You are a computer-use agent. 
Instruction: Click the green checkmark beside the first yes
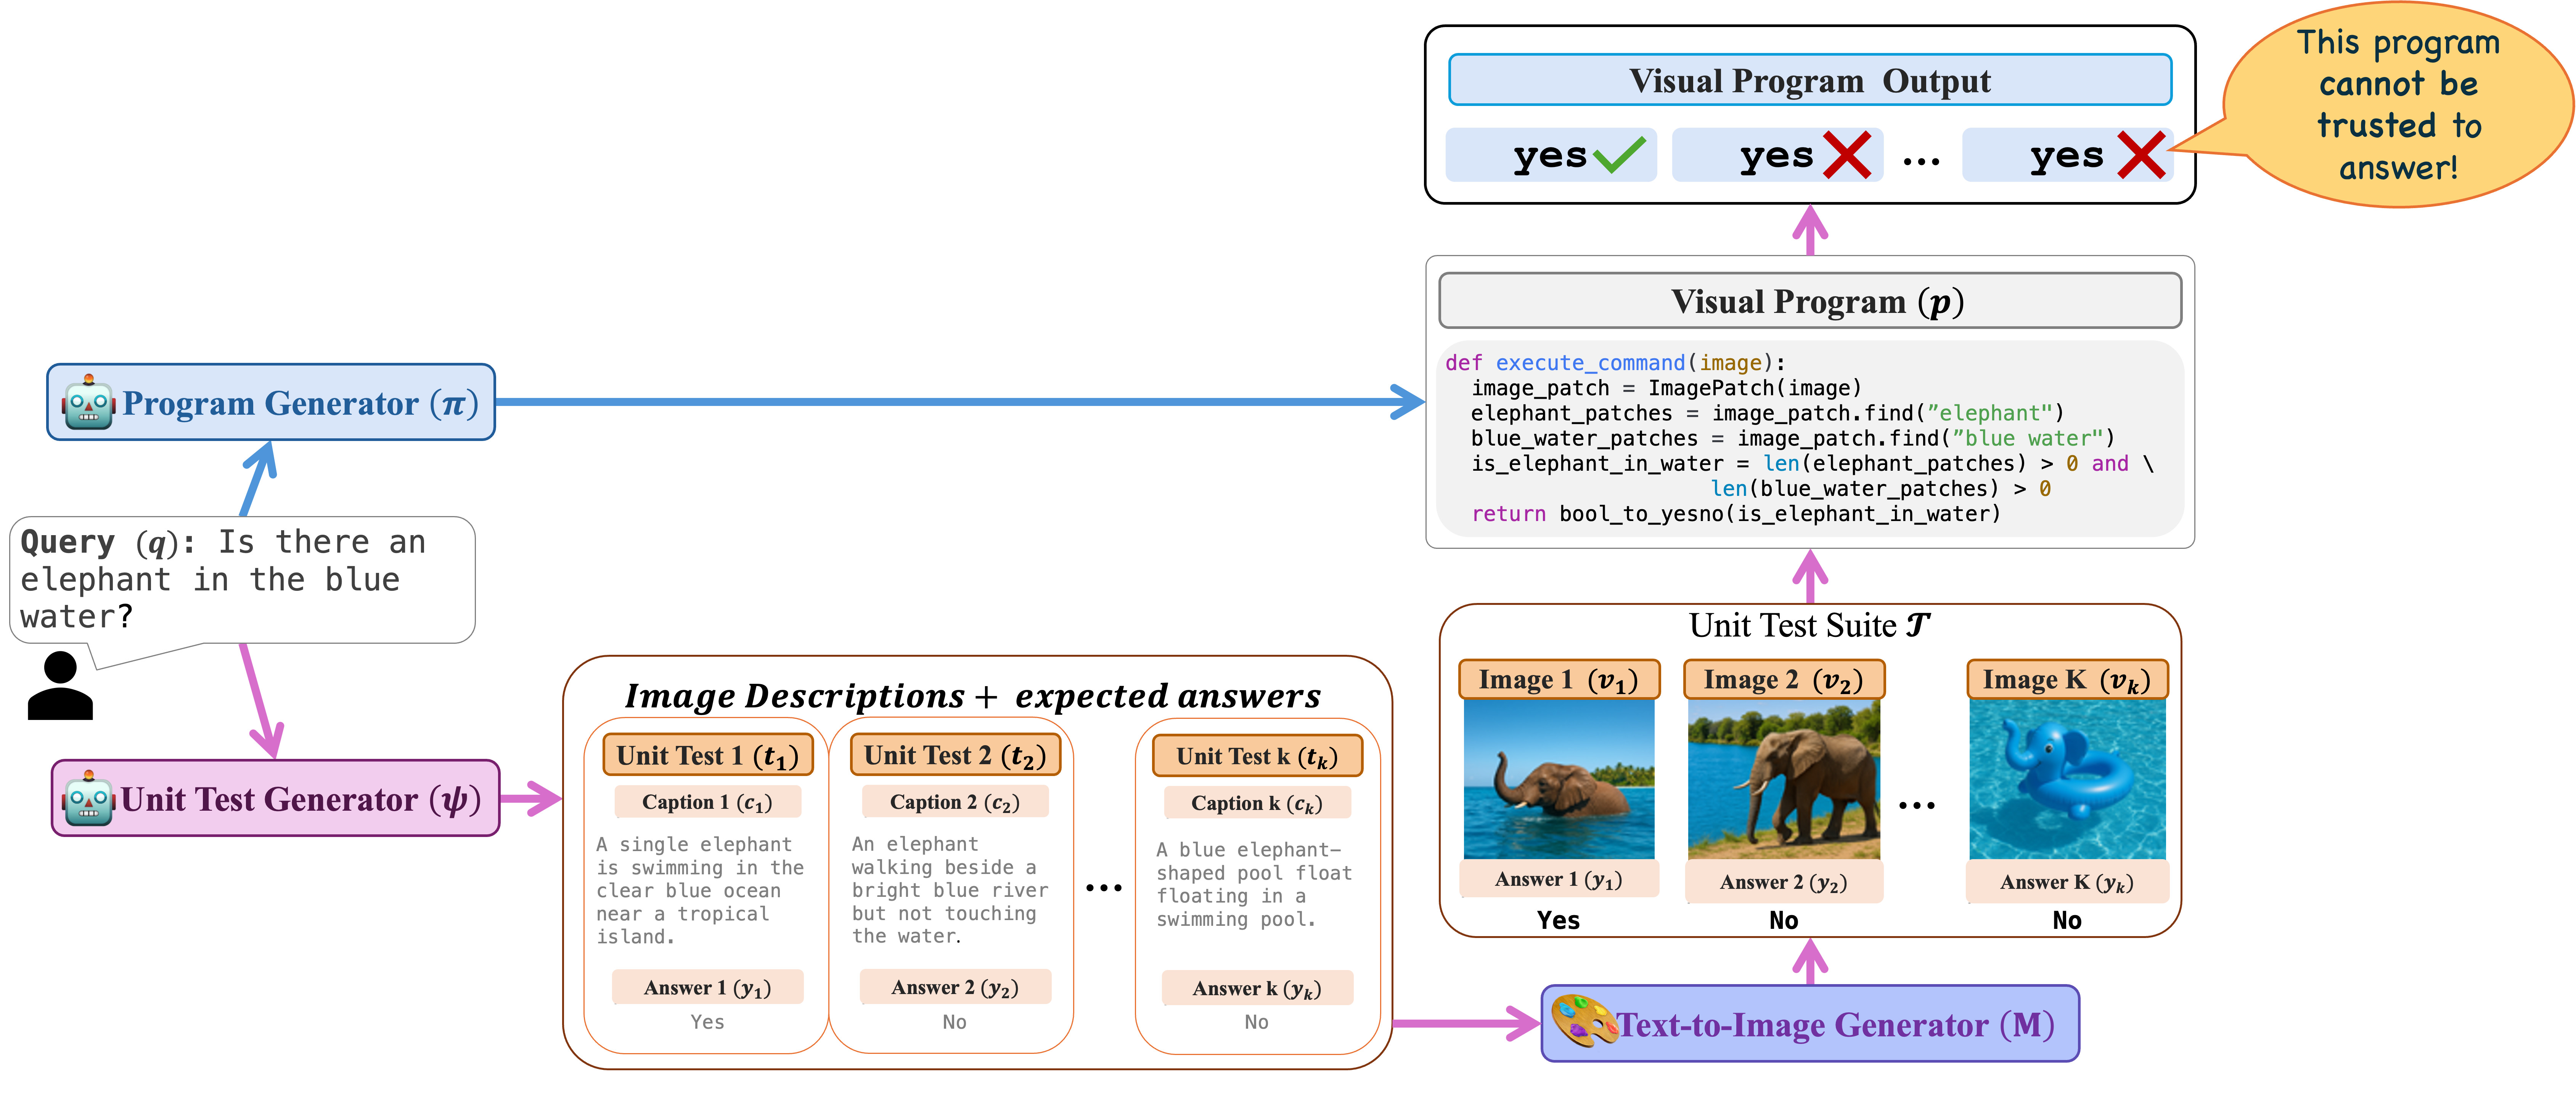click(1619, 155)
